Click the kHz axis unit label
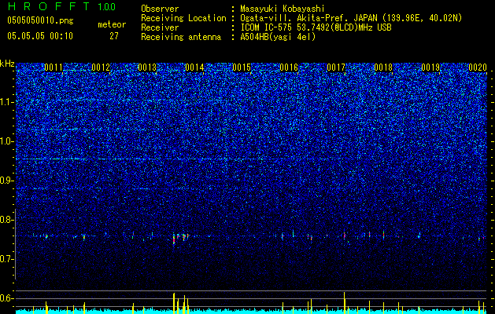Image resolution: width=495 pixels, height=314 pixels. pos(7,64)
